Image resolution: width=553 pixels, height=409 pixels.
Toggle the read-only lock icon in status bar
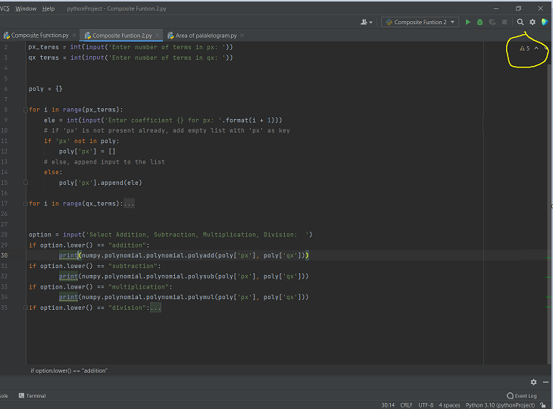click(543, 405)
